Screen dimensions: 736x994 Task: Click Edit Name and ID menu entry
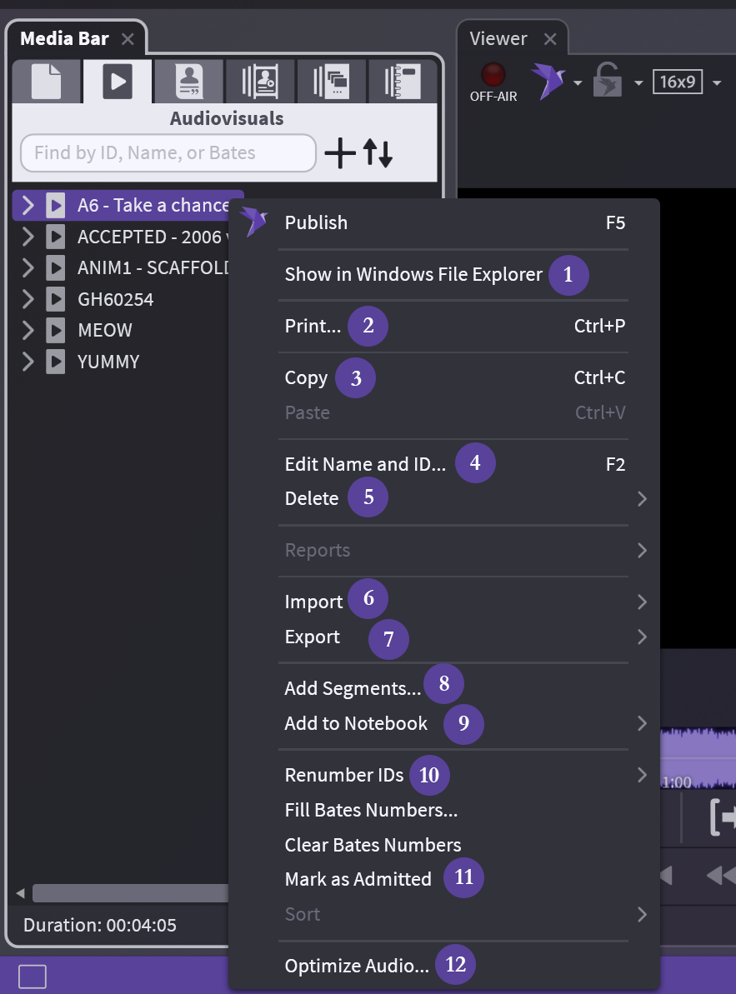365,464
